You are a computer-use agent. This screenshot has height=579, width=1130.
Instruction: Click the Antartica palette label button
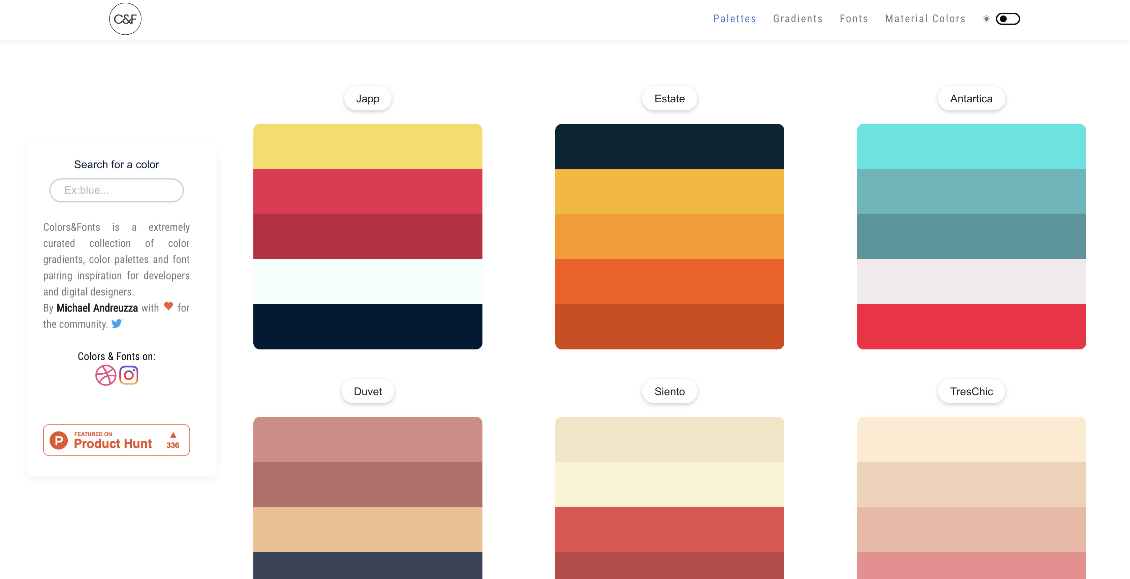[971, 98]
